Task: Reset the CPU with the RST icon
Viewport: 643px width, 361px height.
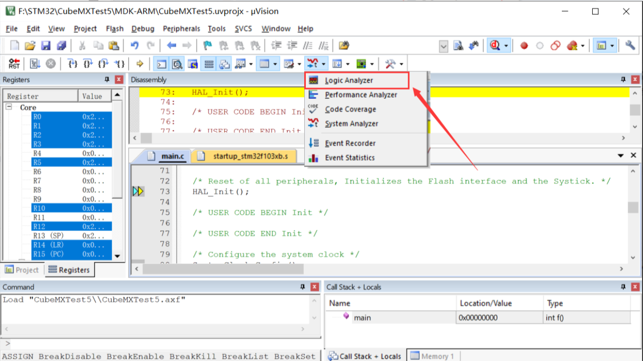Action: tap(14, 64)
